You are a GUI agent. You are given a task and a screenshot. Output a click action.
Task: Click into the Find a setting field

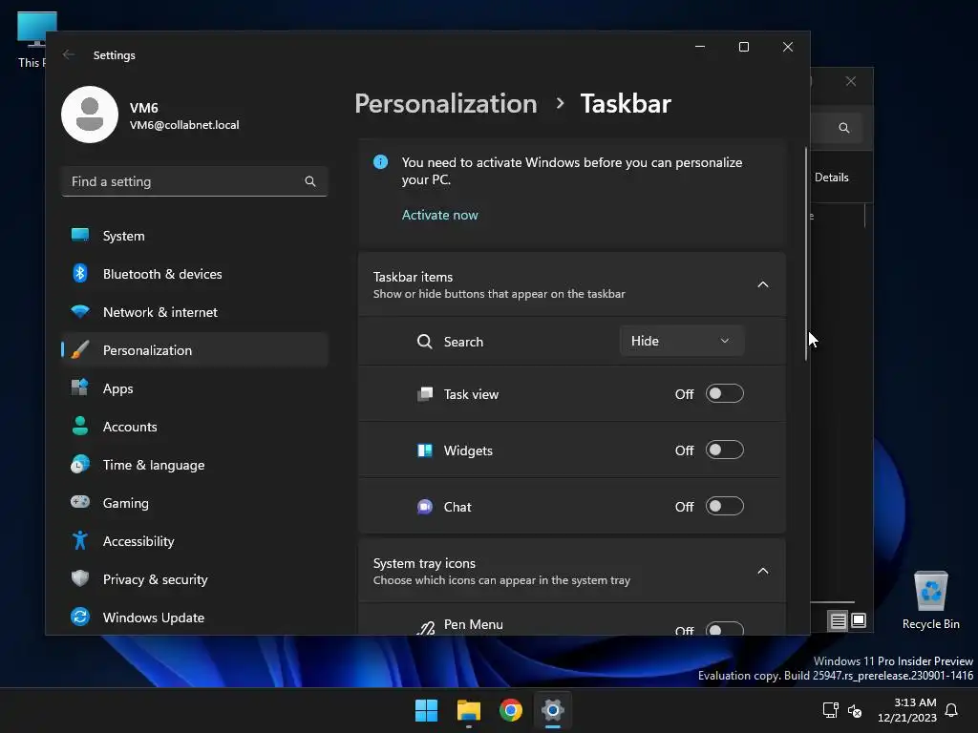pos(195,181)
